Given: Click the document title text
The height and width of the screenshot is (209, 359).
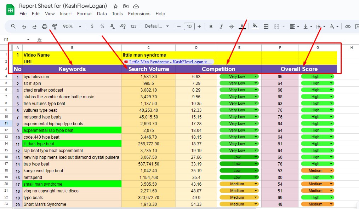Looking at the screenshot, I should pyautogui.click(x=63, y=6).
